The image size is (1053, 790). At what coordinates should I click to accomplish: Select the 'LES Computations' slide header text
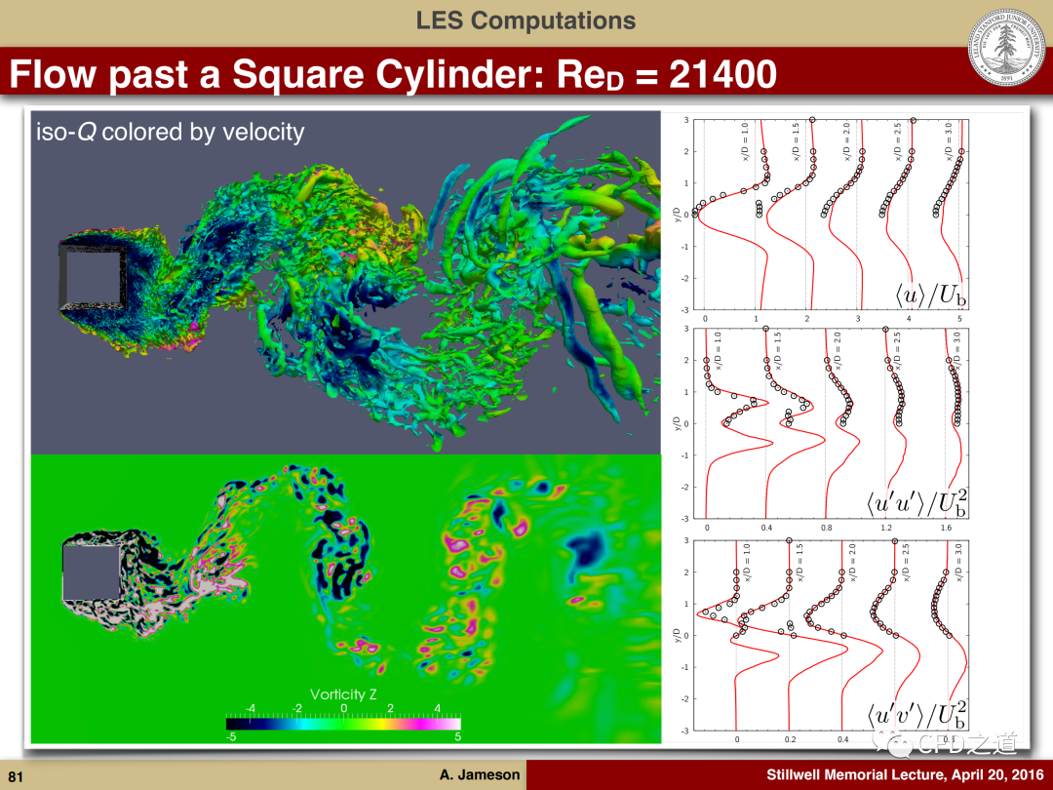pyautogui.click(x=526, y=20)
